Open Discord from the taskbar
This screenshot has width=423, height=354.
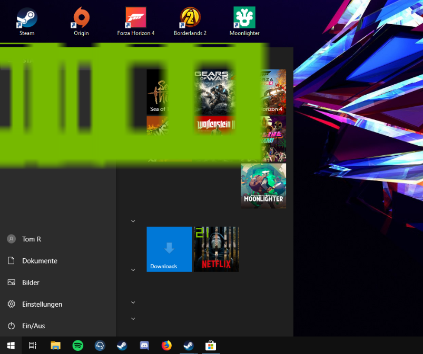[144, 346]
